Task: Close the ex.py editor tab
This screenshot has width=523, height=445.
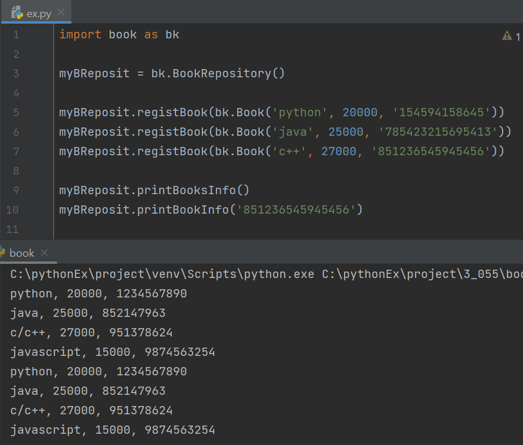Action: [x=61, y=12]
